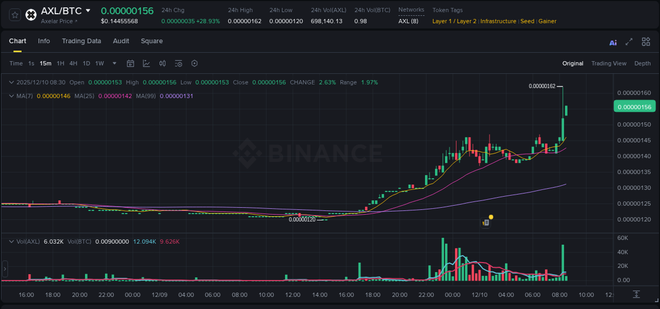The image size is (660, 309).
Task: Toggle the favorite star for AXL/BTC
Action: pyautogui.click(x=14, y=14)
